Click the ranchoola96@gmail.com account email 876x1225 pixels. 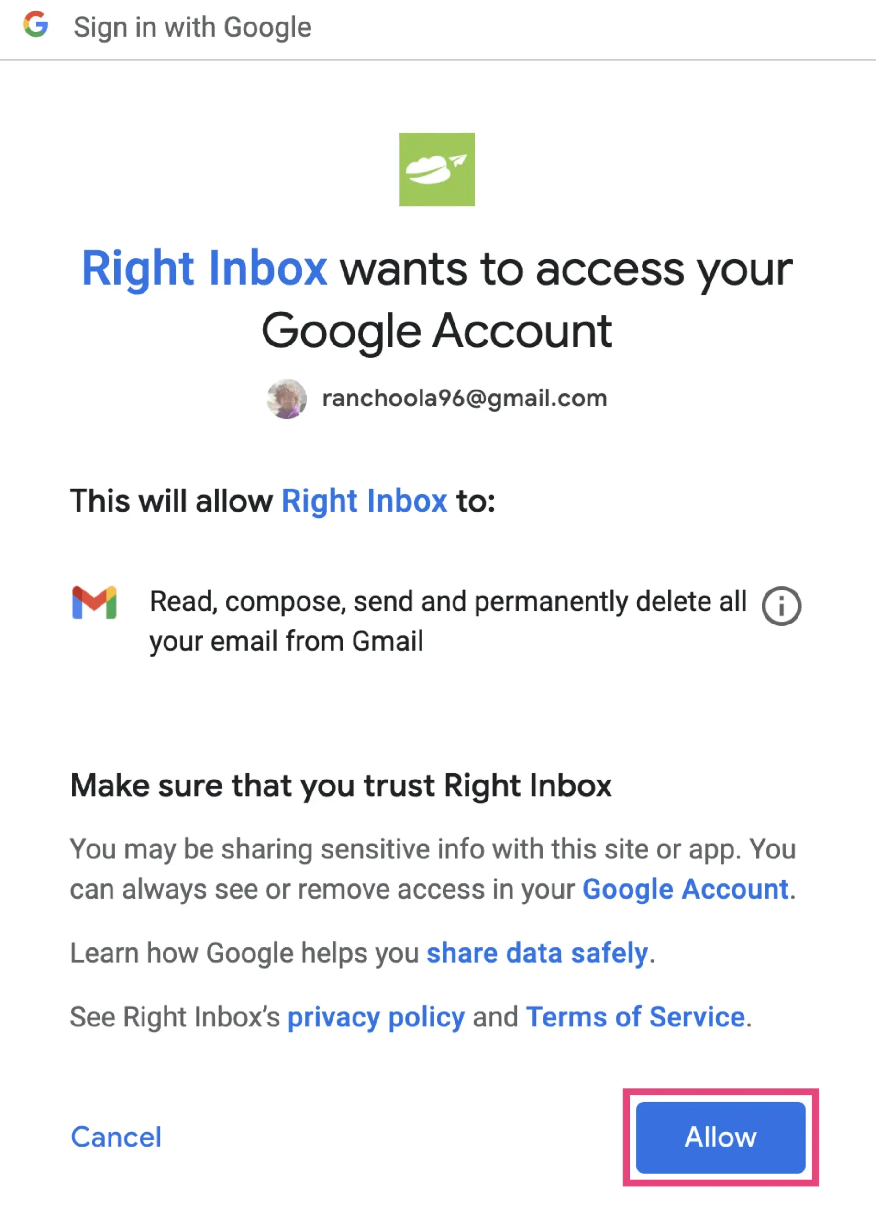pyautogui.click(x=465, y=399)
